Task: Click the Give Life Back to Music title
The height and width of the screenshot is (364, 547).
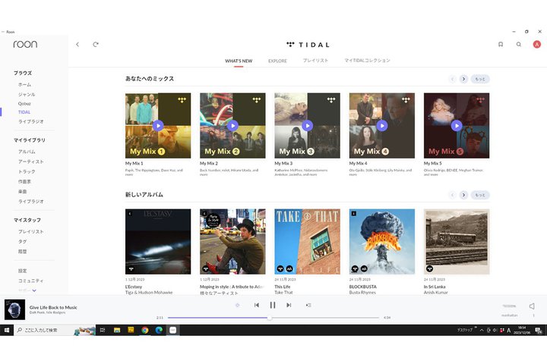Action: (53, 307)
